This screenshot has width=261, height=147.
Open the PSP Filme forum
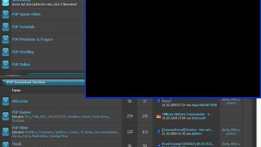coord(20,128)
